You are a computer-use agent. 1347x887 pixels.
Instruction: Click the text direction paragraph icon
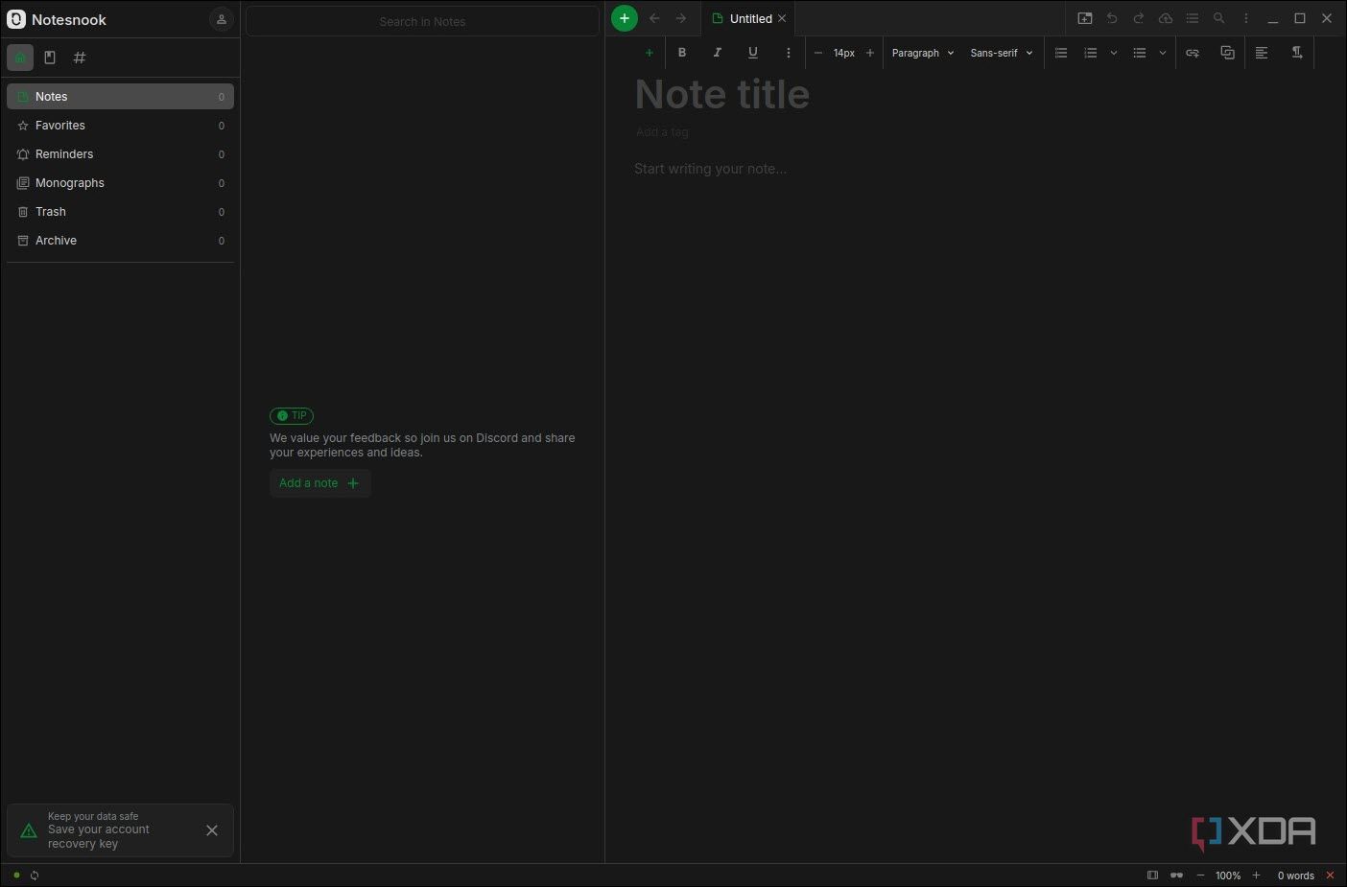click(1297, 53)
